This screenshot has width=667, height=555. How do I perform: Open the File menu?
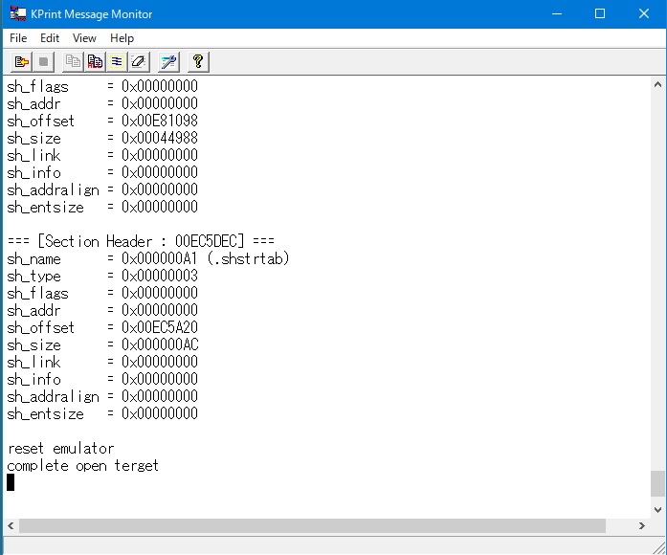(18, 38)
